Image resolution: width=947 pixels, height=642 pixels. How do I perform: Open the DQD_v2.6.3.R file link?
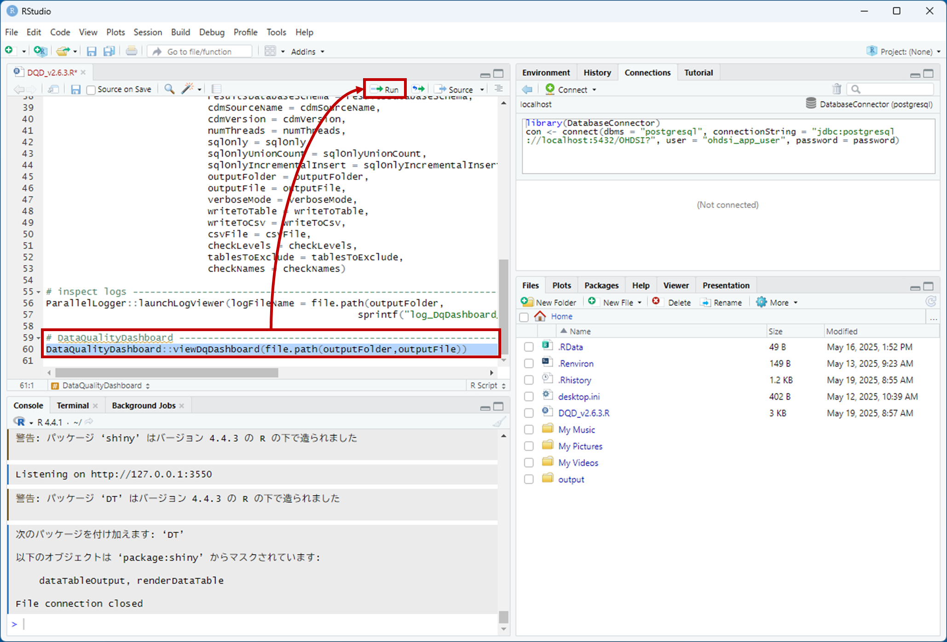pyautogui.click(x=583, y=413)
